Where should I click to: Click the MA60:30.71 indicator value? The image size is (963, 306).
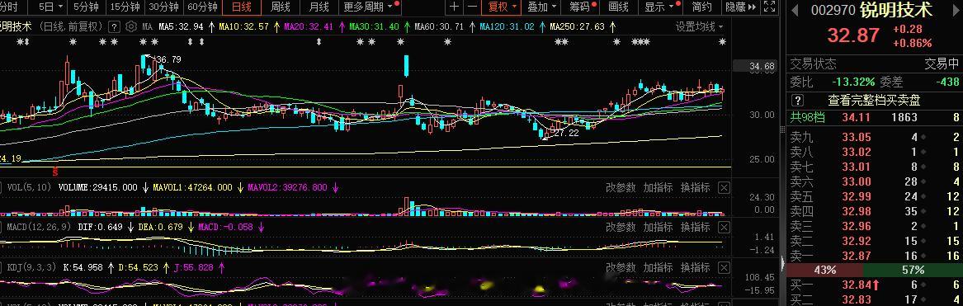[x=439, y=27]
